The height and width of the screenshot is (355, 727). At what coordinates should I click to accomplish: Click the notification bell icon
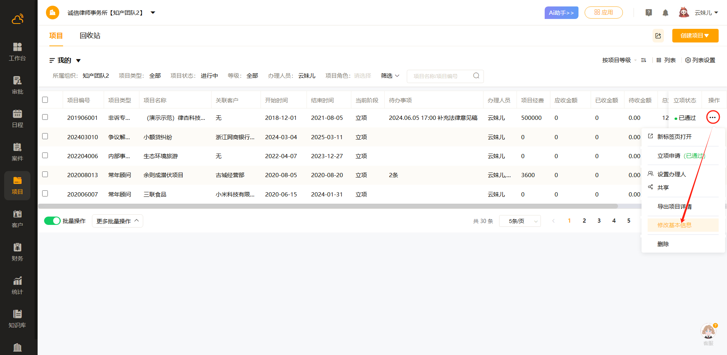tap(665, 13)
